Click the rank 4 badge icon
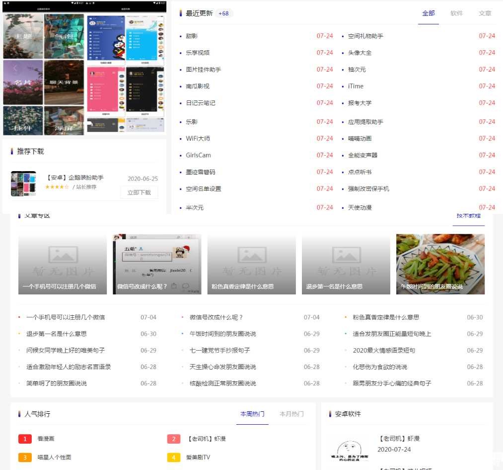The height and width of the screenshot is (470, 503). [174, 458]
